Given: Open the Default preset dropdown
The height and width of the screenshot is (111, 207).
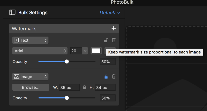Looking at the screenshot, I should pyautogui.click(x=109, y=13).
